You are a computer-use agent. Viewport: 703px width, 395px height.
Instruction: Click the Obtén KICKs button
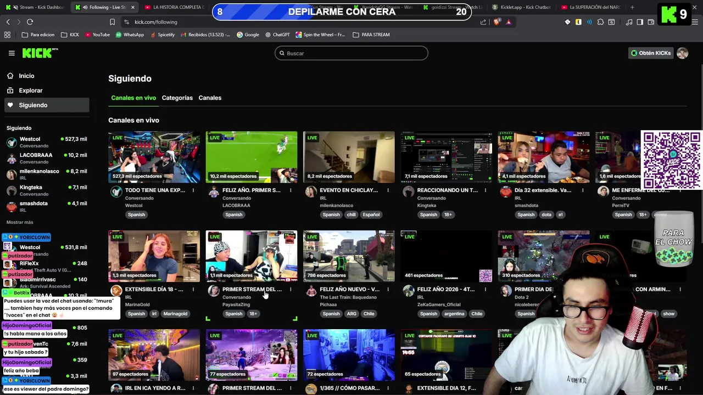[651, 53]
